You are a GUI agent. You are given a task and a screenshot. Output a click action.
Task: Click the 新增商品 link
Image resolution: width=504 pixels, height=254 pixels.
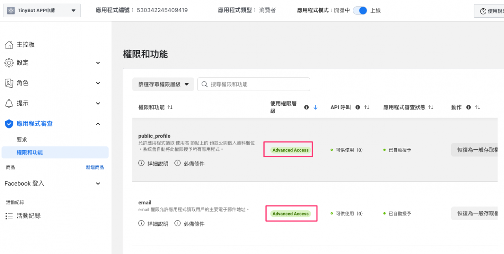(95, 167)
